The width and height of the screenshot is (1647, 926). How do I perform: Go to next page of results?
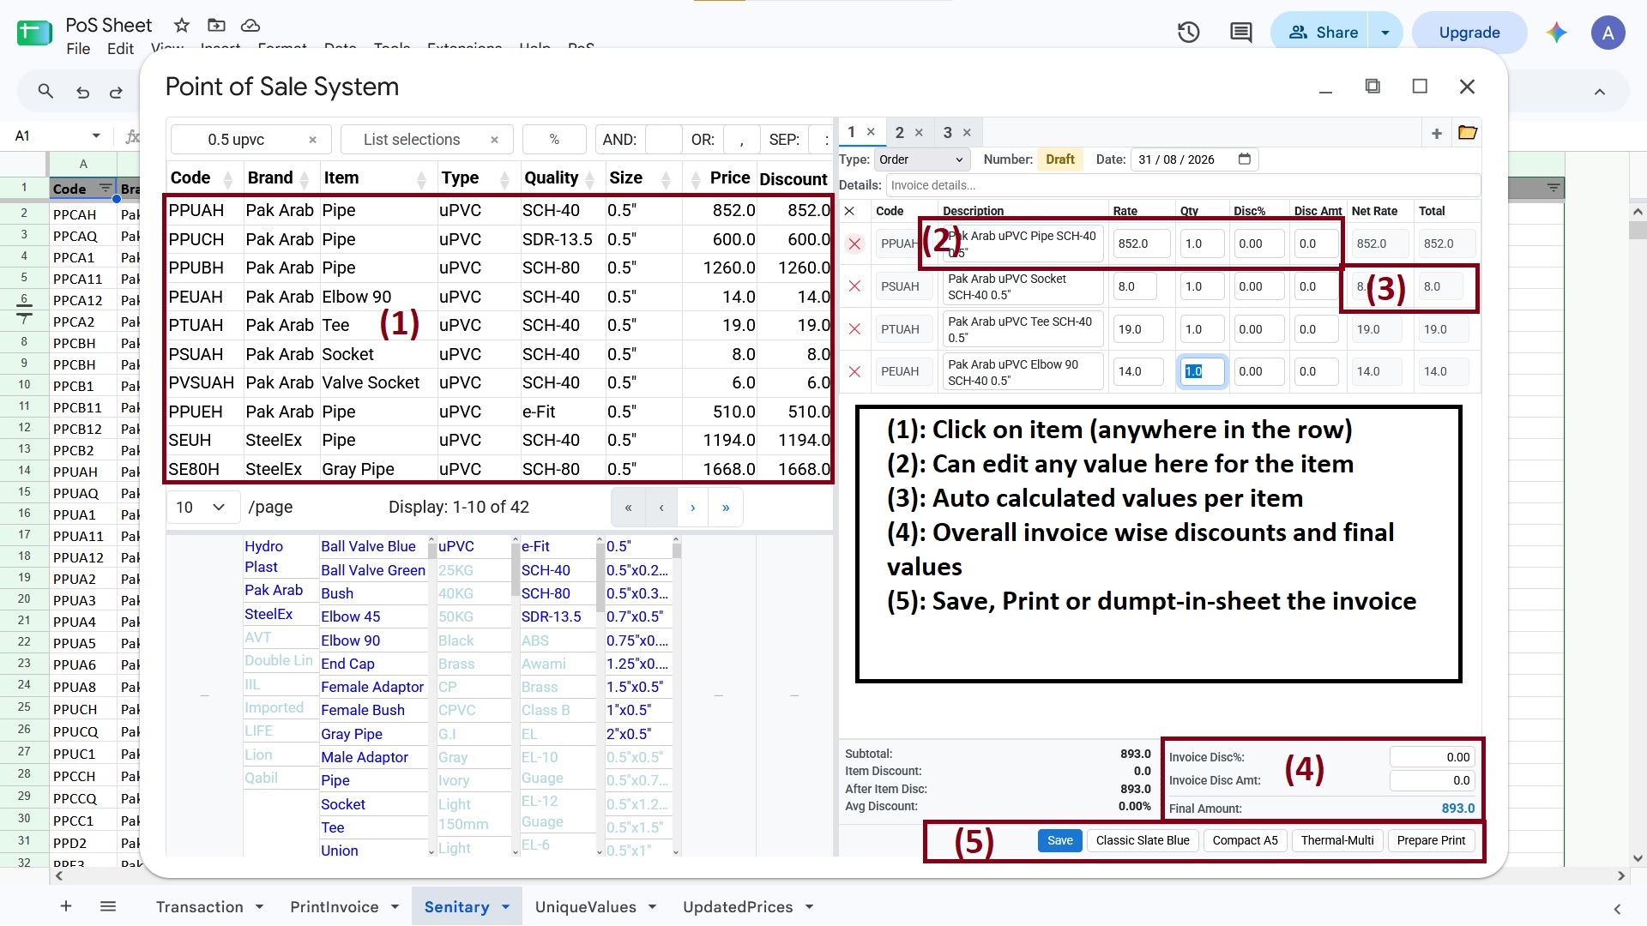click(x=693, y=508)
